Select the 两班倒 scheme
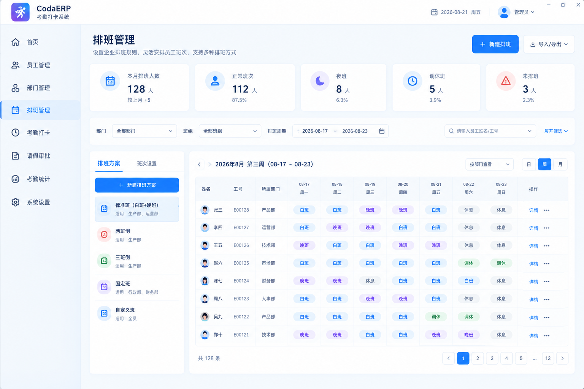The image size is (584, 389). 137,235
